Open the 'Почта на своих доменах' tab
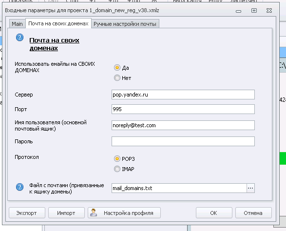This screenshot has height=231, width=286. (x=58, y=23)
